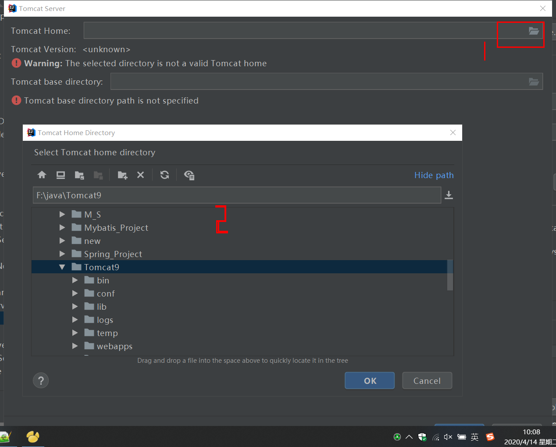Expand the M_S folder
This screenshot has height=447, width=556.
click(x=62, y=214)
